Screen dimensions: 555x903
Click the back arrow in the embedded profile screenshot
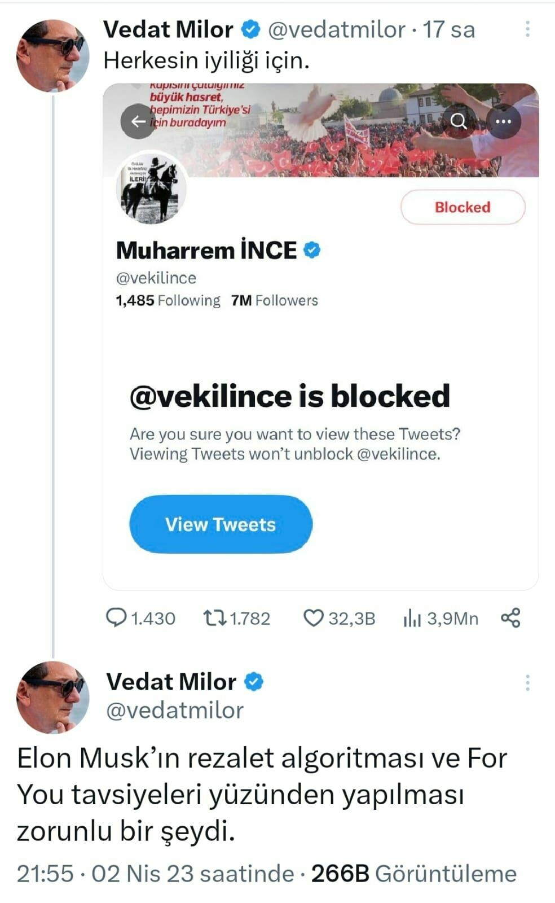137,120
